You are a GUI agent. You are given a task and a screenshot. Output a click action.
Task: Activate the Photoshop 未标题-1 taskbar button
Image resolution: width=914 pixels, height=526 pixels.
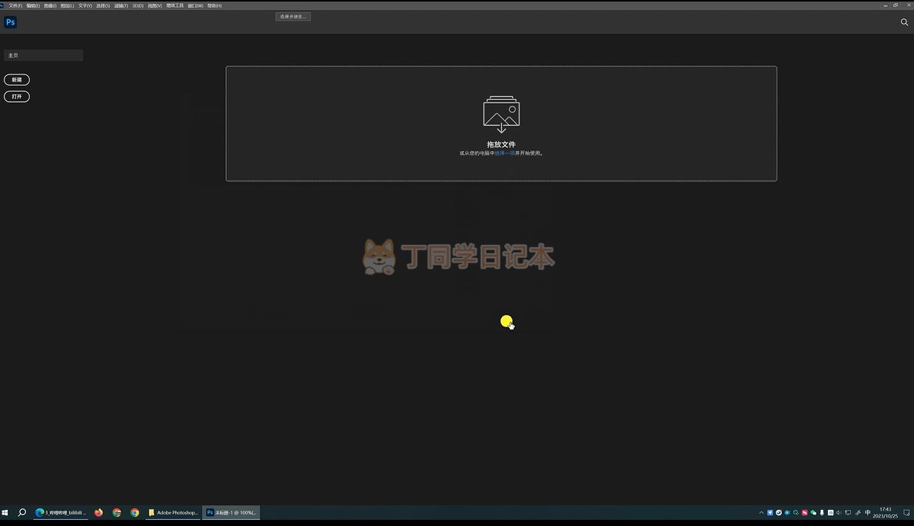coord(231,513)
